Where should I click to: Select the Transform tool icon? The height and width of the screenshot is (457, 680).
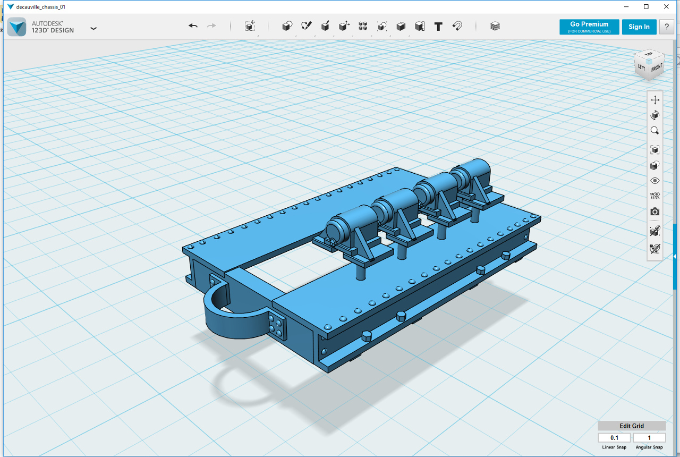click(250, 26)
